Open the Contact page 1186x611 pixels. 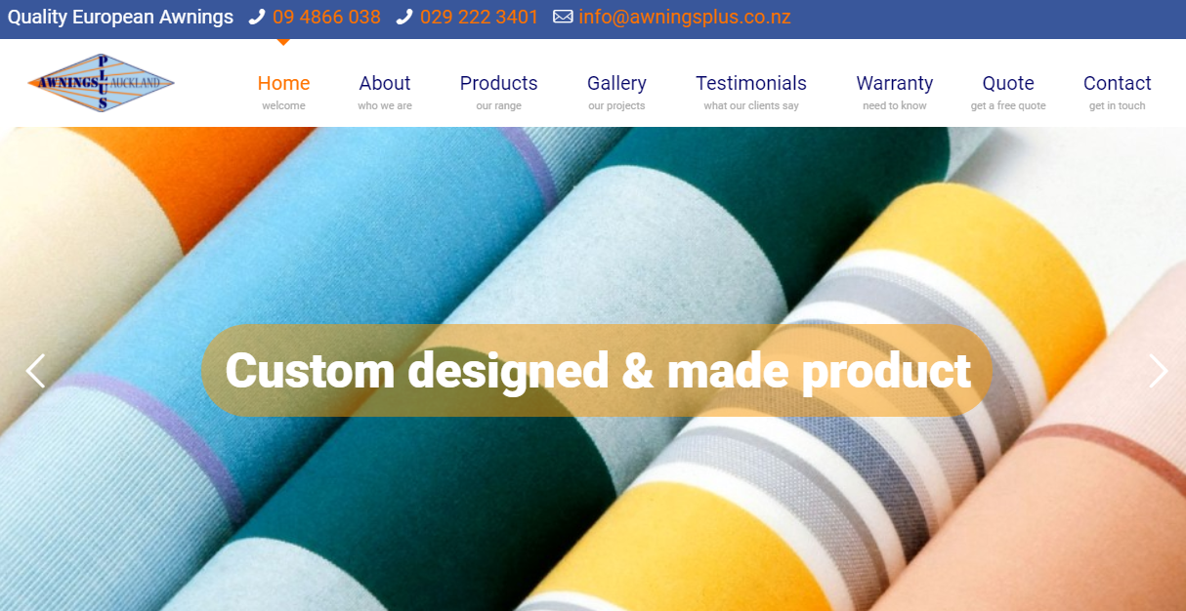pos(1118,92)
